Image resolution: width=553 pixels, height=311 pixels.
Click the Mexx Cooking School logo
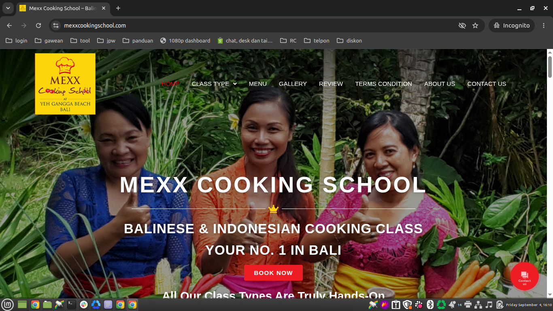pyautogui.click(x=65, y=84)
